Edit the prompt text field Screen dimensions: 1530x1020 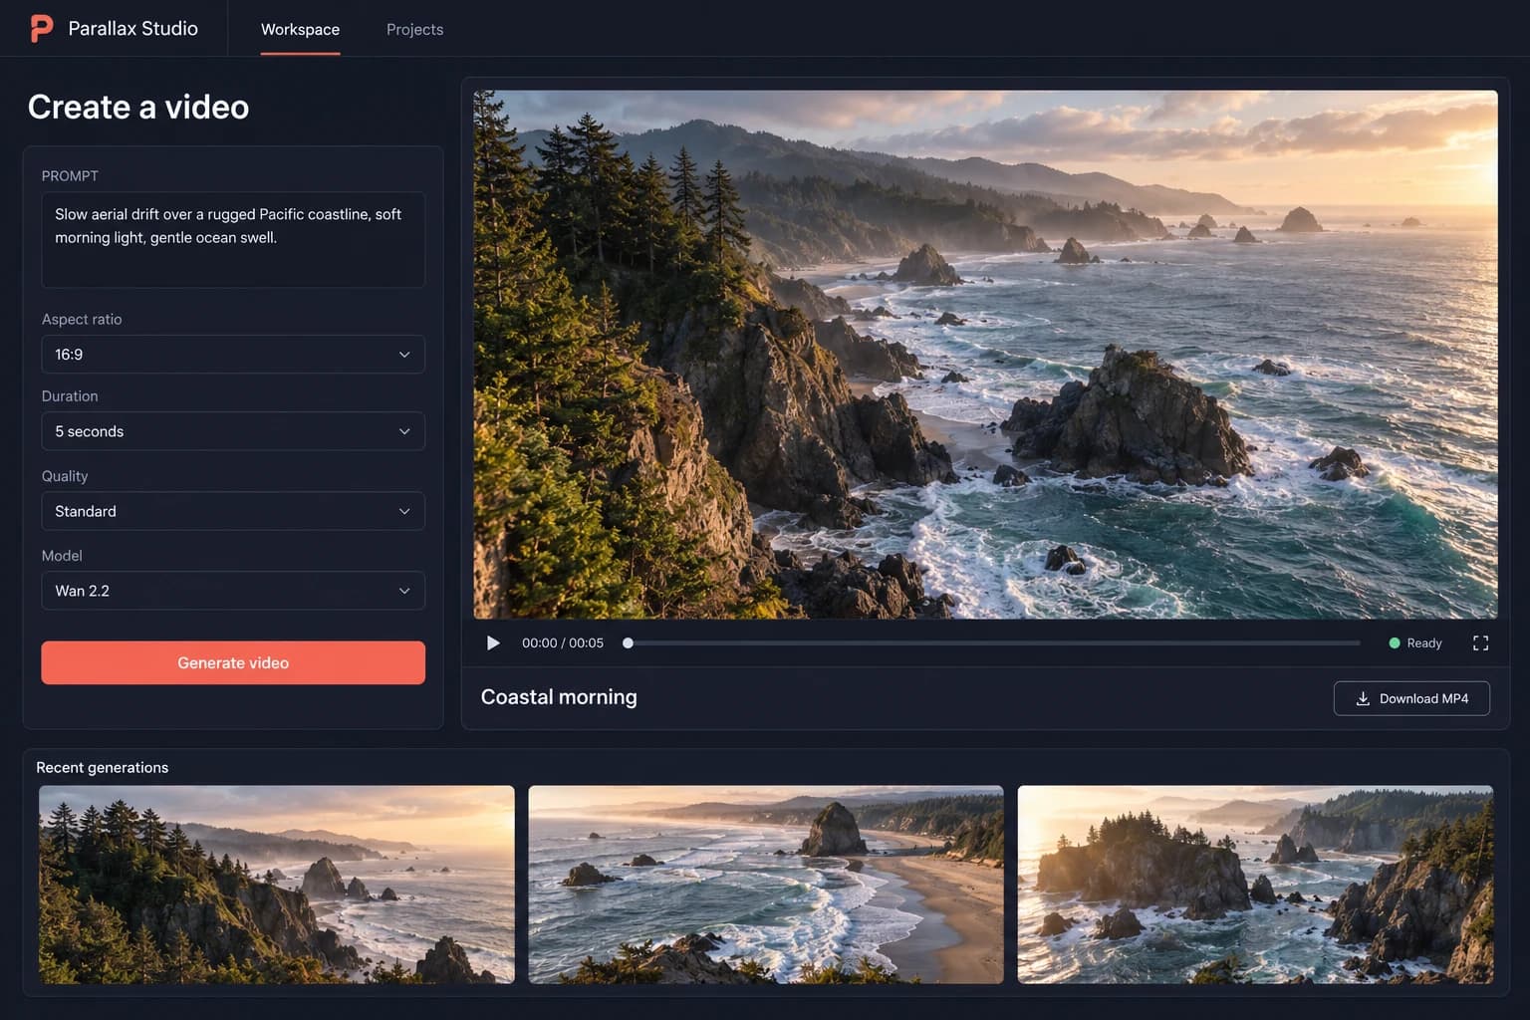point(233,240)
